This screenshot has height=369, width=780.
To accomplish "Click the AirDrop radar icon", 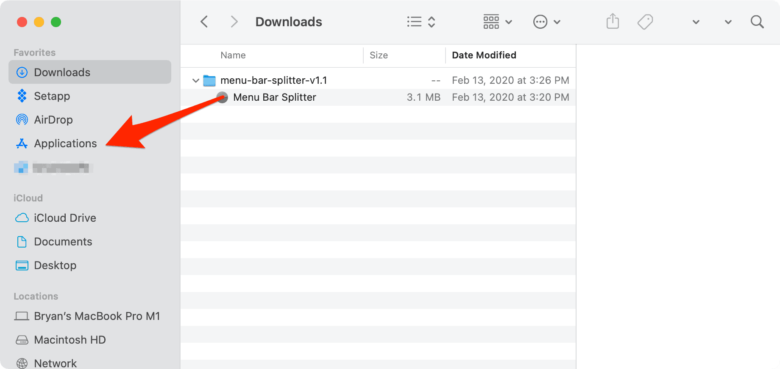I will [x=22, y=120].
